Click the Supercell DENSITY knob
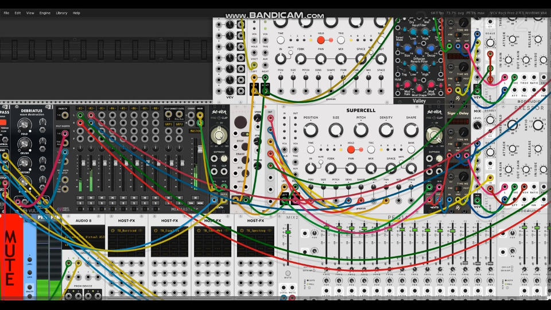 click(386, 130)
